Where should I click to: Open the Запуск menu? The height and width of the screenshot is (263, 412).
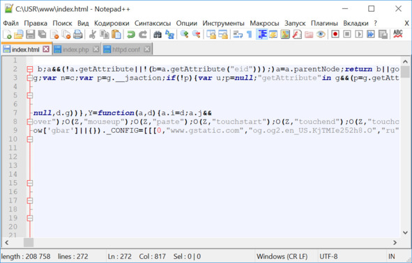(295, 24)
